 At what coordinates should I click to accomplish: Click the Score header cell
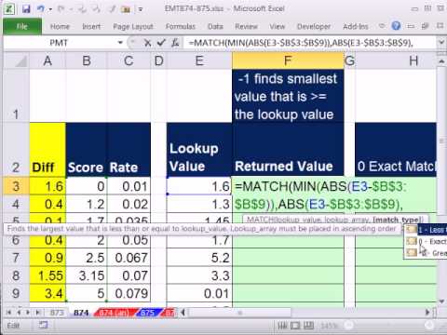[87, 150]
